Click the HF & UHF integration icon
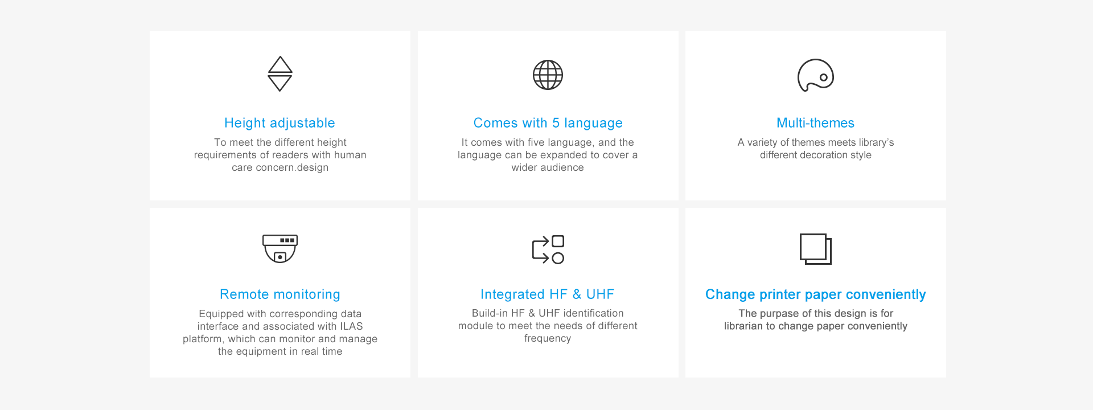 click(548, 249)
